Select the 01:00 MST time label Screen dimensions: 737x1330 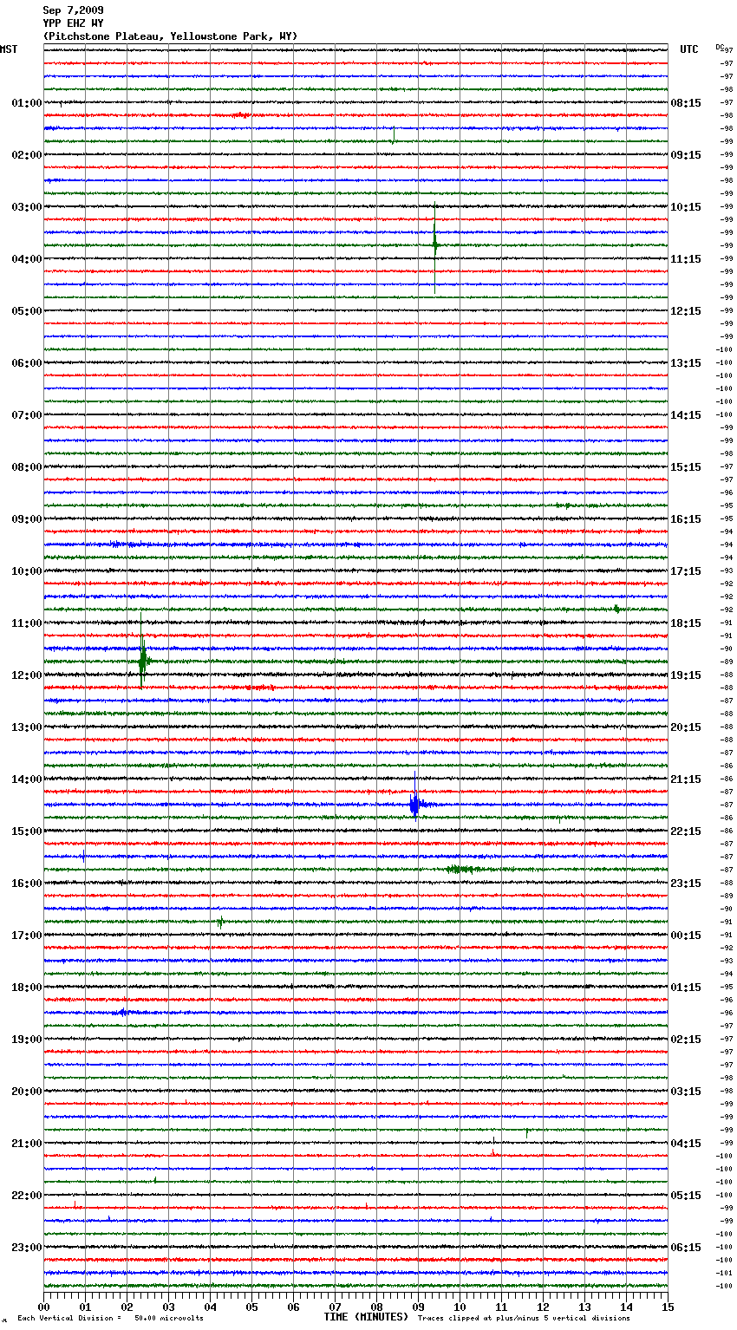27,103
